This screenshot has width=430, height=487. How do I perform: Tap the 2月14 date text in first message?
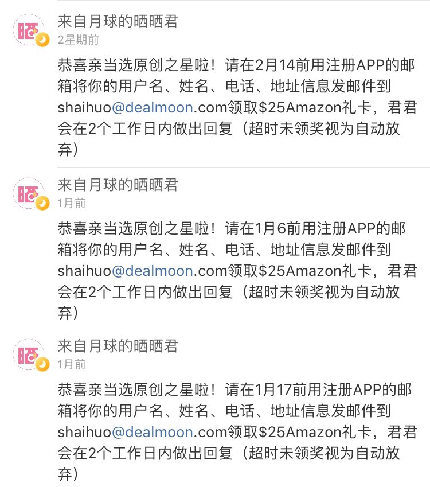coord(274,65)
